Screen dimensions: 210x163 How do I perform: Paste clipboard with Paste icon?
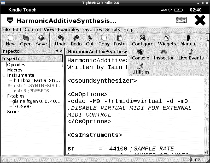tap(120, 40)
